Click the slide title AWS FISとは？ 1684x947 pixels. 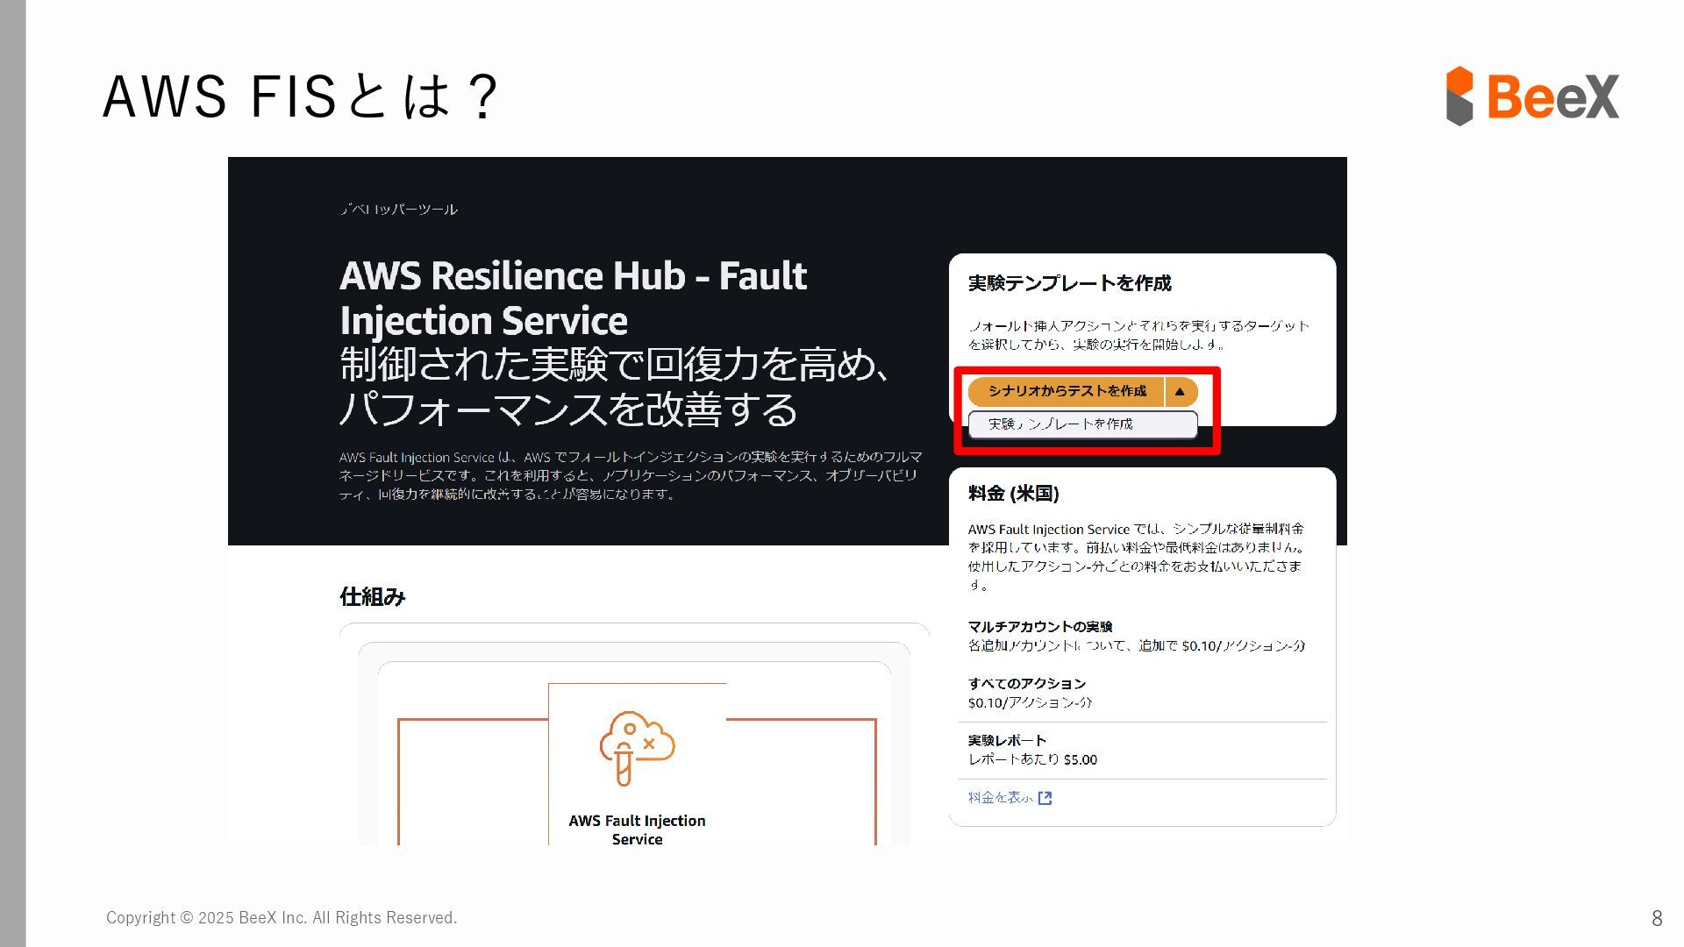[x=301, y=96]
